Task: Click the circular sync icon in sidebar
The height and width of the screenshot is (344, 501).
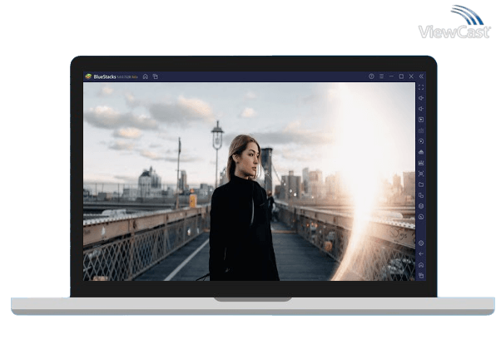Action: tap(421, 141)
